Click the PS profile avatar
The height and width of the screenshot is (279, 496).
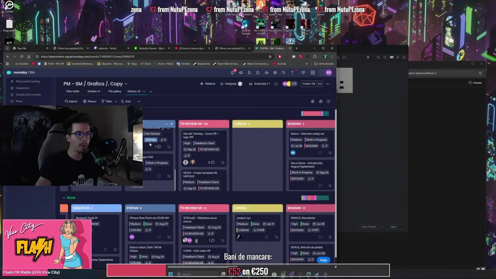click(329, 72)
